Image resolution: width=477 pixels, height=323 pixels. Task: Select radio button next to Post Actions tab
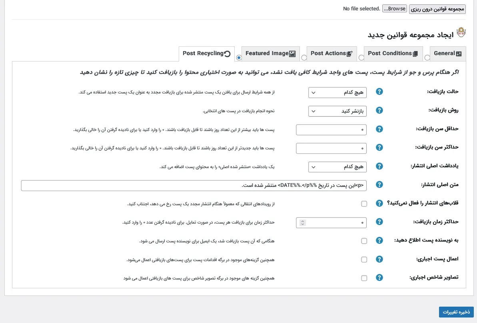click(x=304, y=58)
